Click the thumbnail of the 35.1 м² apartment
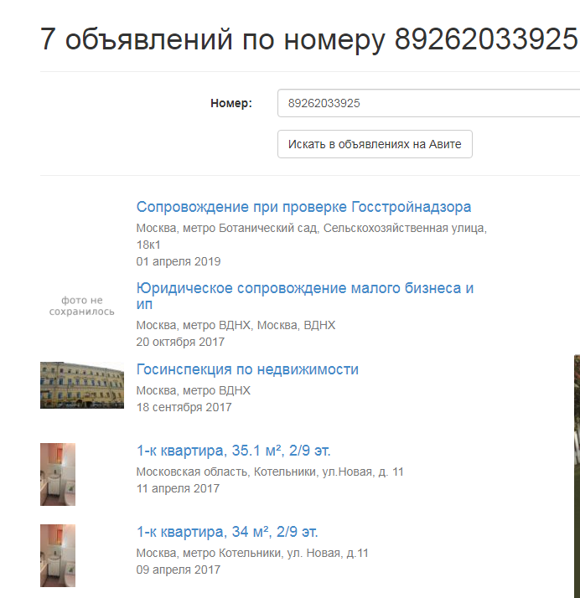This screenshot has width=580, height=598. [x=58, y=474]
